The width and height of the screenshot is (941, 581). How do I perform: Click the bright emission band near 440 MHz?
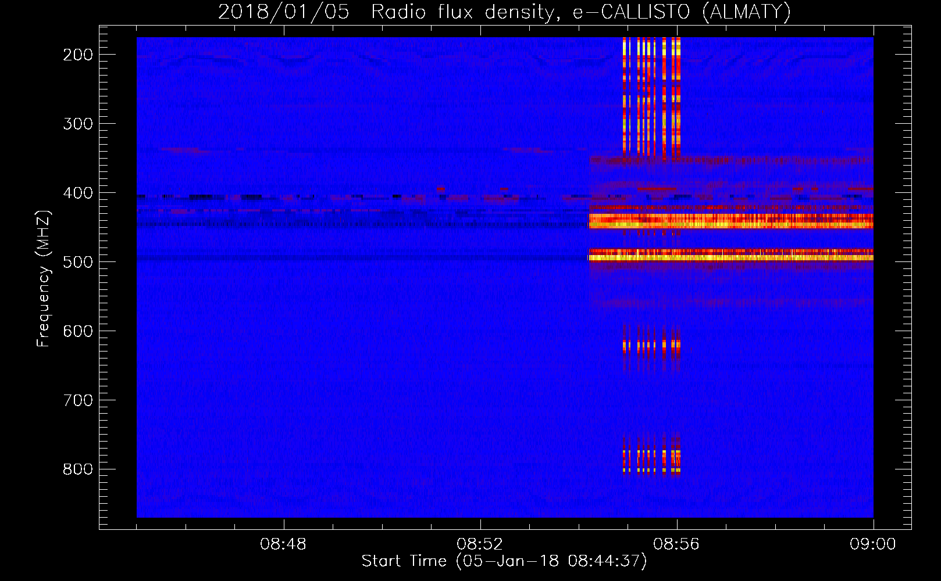pos(730,221)
